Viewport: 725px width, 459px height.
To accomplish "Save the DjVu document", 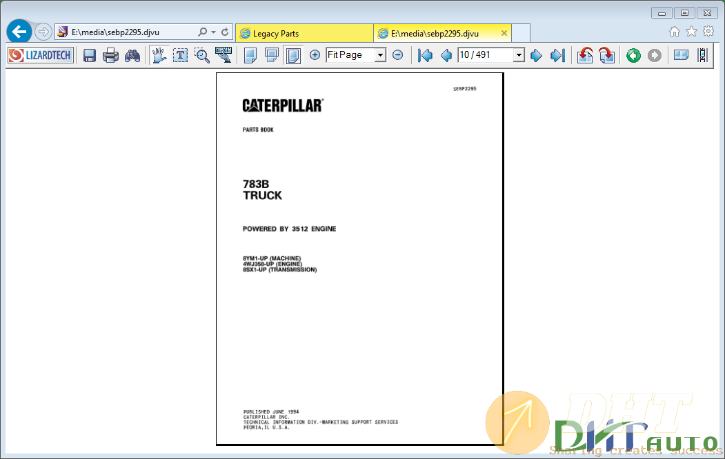I will click(x=89, y=56).
